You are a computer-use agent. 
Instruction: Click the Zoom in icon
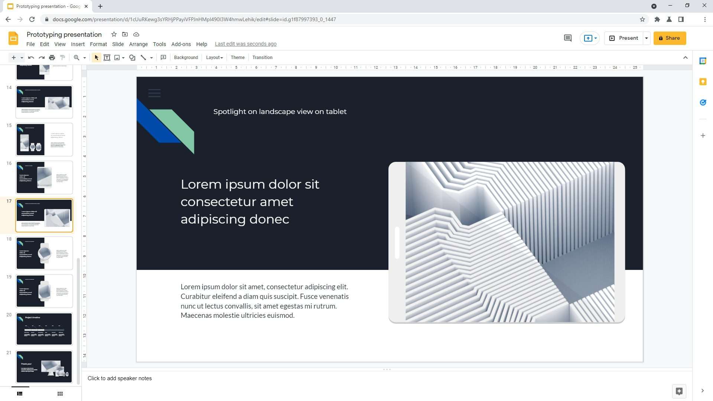(x=76, y=57)
